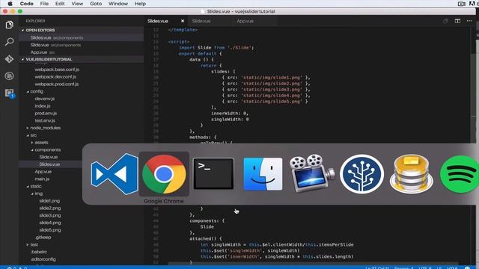Select the ScreenFlow camera app icon
The height and width of the screenshot is (269, 479).
tap(311, 173)
